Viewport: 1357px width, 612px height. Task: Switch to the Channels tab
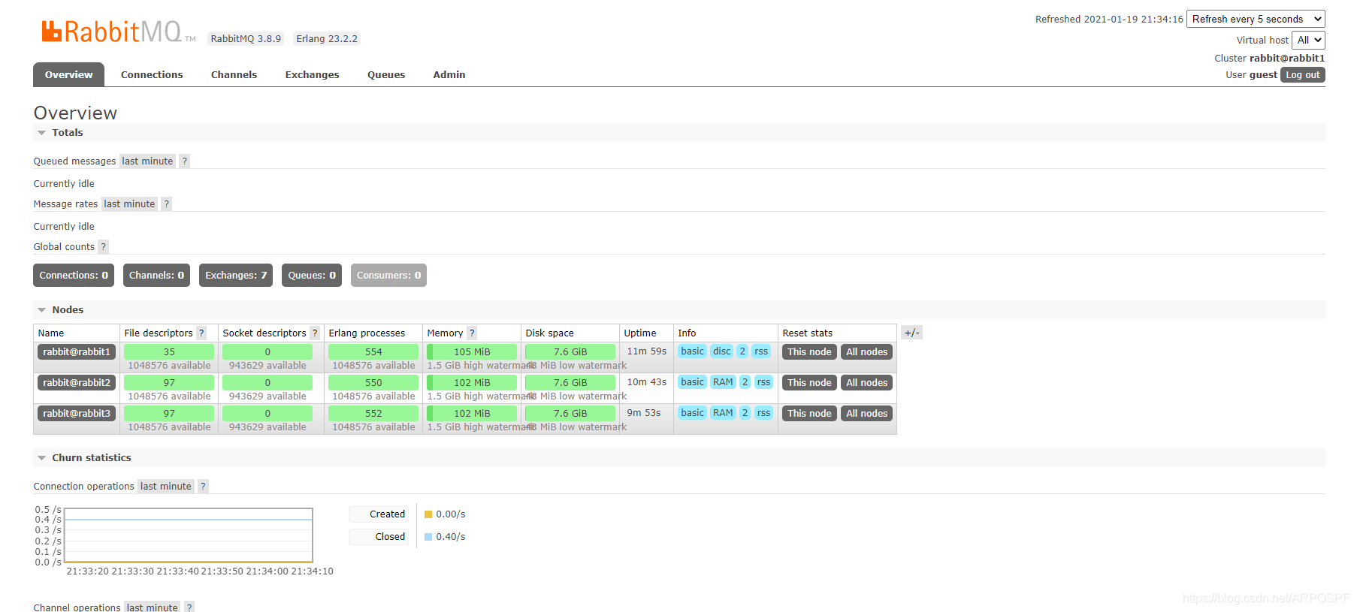click(234, 74)
